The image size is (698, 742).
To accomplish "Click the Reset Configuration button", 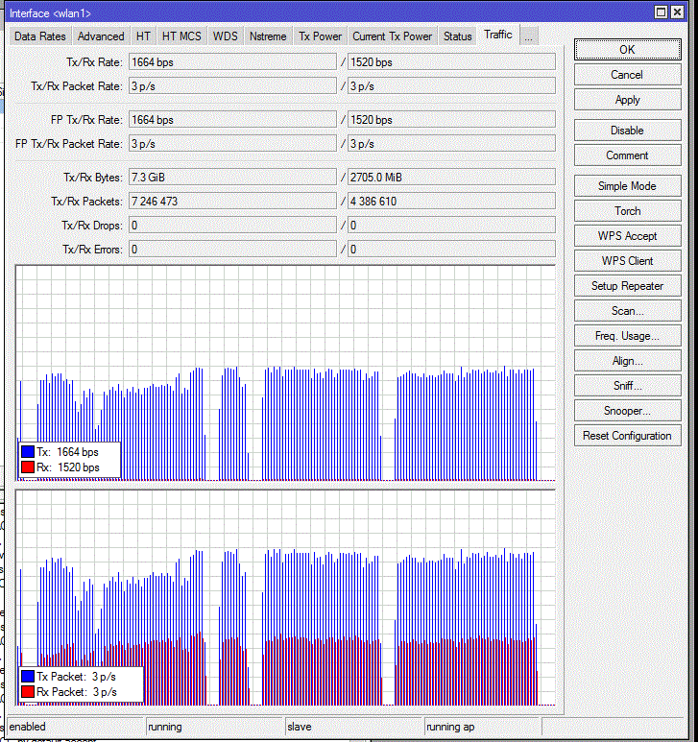I will point(628,436).
